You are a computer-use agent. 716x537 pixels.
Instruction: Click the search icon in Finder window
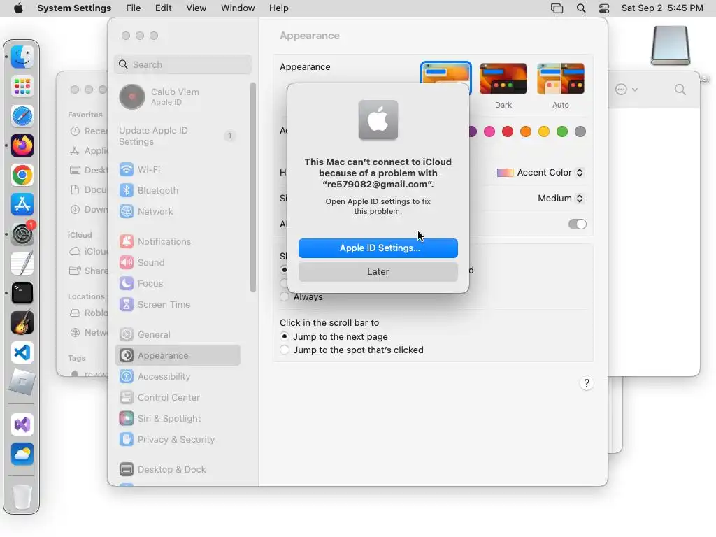pos(680,89)
